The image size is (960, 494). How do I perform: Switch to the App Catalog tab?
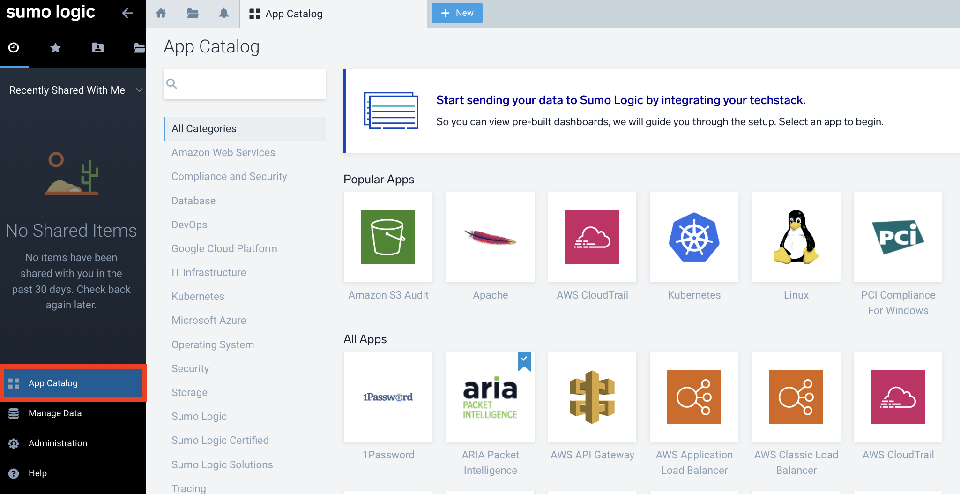point(286,14)
